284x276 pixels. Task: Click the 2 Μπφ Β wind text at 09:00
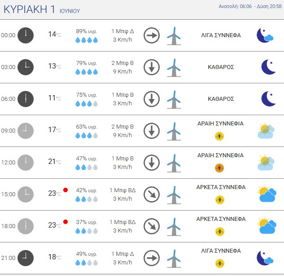[122, 127]
